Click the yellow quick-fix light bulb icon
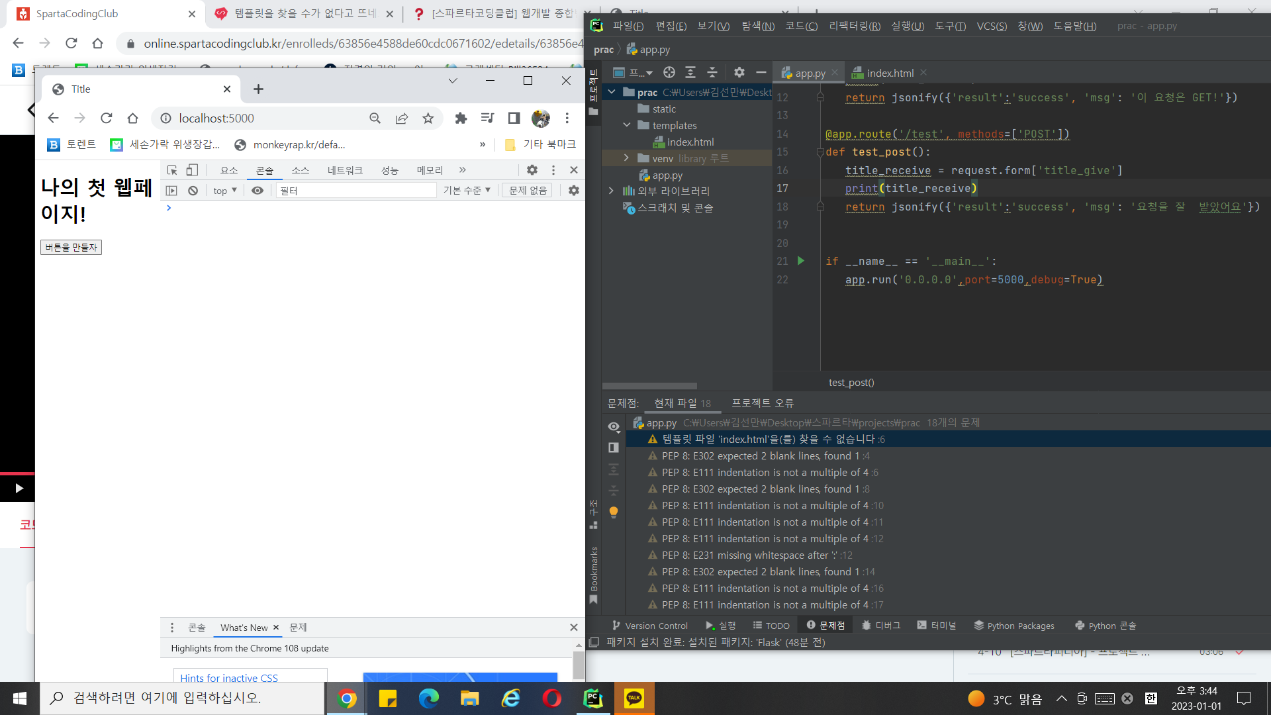The height and width of the screenshot is (715, 1271). tap(614, 512)
